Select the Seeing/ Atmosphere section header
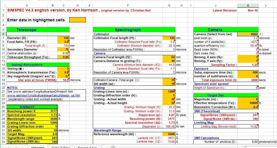The image size is (277, 148). click(38, 65)
